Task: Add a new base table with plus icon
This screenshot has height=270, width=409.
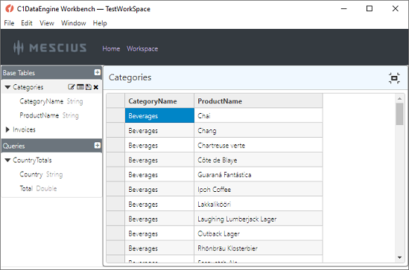Action: 98,72
